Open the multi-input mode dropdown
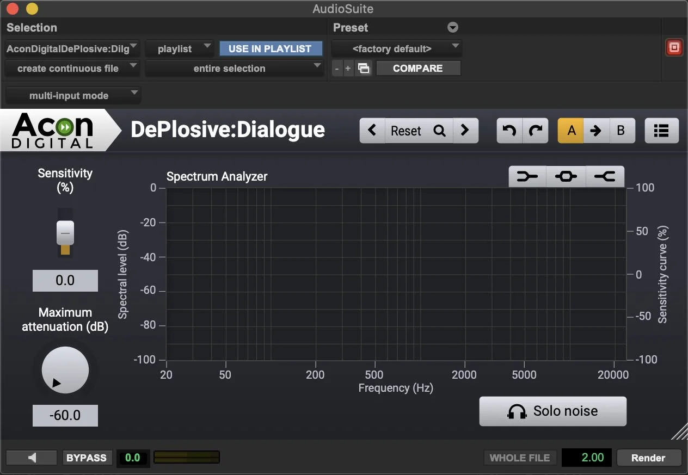The height and width of the screenshot is (475, 688). [x=72, y=95]
